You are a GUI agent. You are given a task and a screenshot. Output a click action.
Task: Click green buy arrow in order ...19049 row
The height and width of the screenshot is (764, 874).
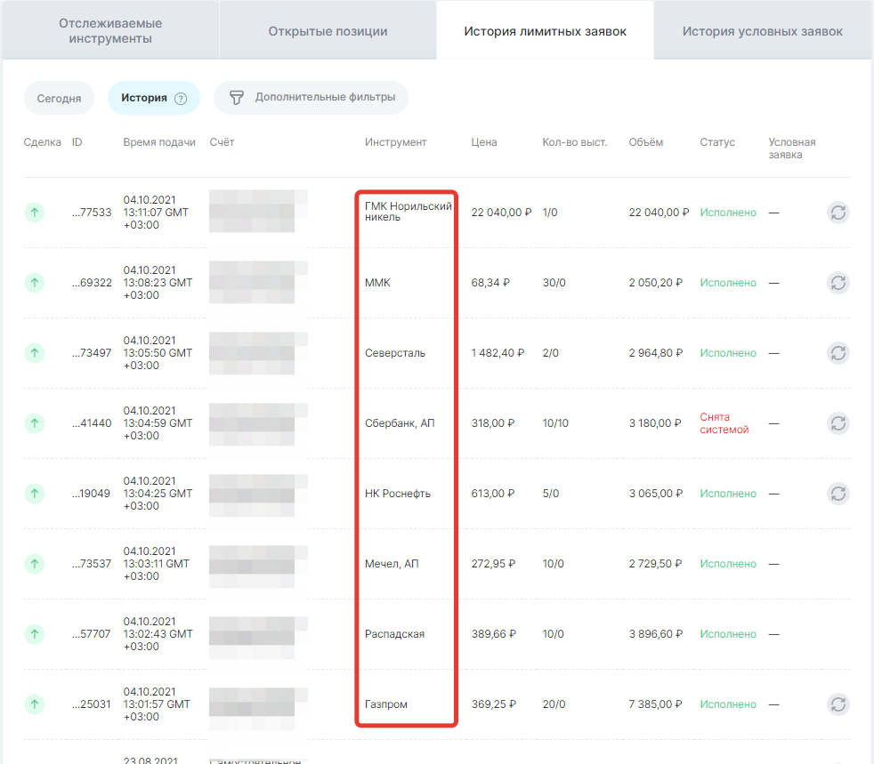[x=35, y=494]
